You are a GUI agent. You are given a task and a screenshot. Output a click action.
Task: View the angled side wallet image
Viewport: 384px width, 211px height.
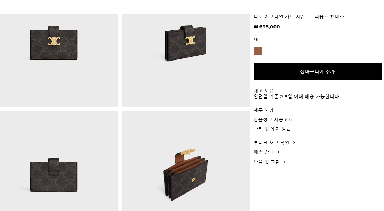(186, 61)
